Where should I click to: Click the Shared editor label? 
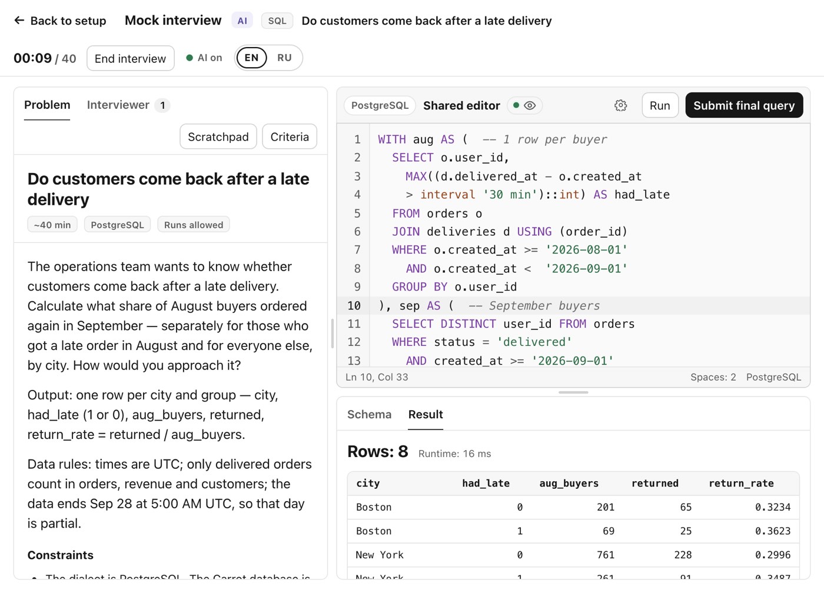(x=461, y=105)
